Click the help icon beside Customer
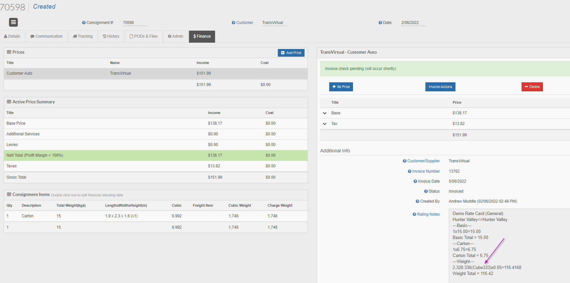The width and height of the screenshot is (570, 283). coord(233,23)
